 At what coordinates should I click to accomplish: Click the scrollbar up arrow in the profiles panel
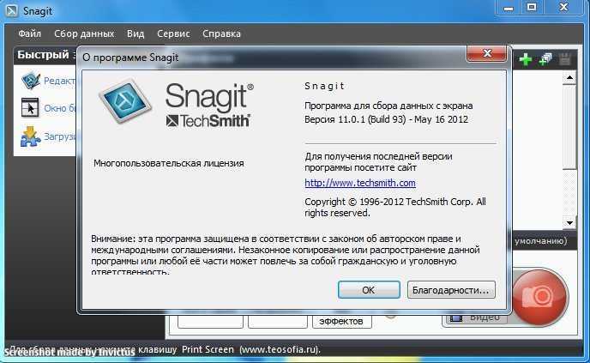[569, 78]
